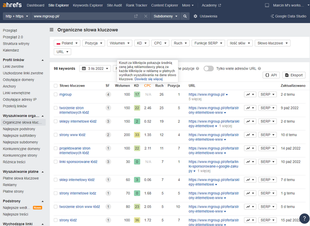Open the KD filter dropdown
Viewport: 310px width, 226px height.
point(142,43)
